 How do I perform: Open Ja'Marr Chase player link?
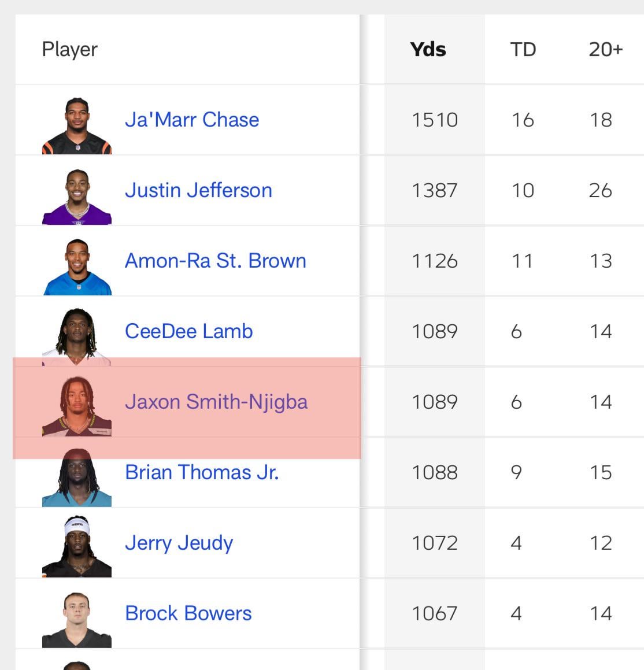tap(192, 120)
